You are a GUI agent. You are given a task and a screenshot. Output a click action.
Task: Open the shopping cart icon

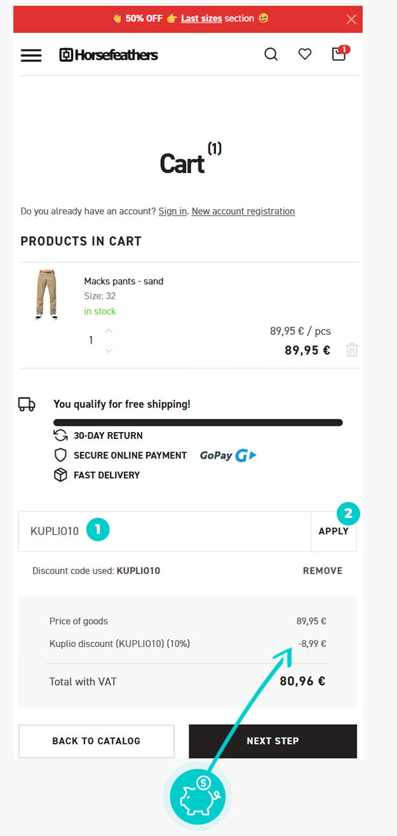(339, 55)
